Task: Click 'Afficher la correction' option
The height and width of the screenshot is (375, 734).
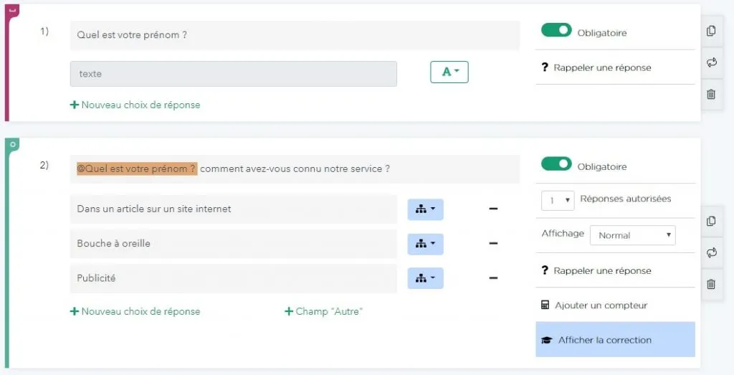Action: [615, 340]
